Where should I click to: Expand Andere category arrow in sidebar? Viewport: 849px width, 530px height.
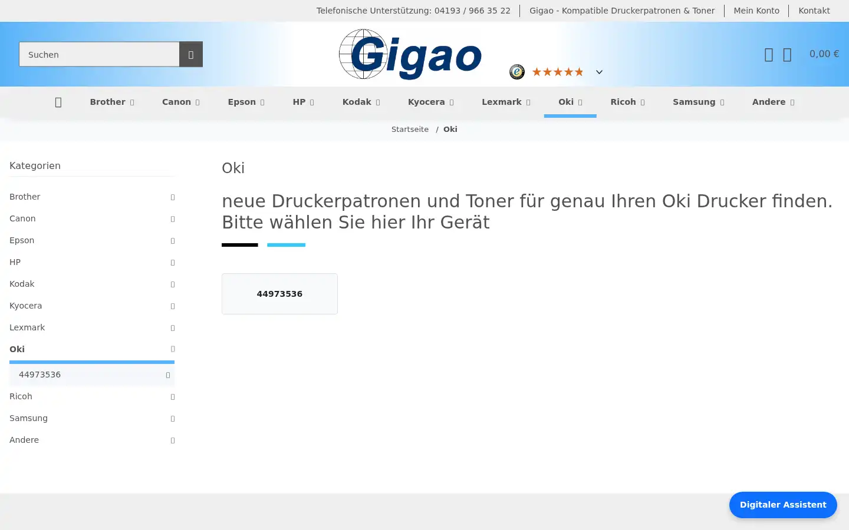pyautogui.click(x=173, y=440)
